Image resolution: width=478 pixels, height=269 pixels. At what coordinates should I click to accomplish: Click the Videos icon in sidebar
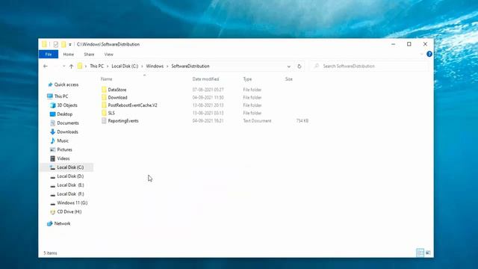tap(53, 158)
